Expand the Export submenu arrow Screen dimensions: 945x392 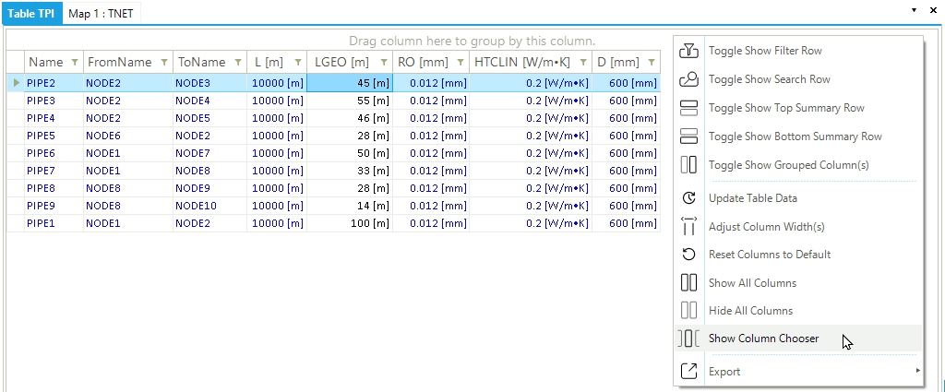point(917,372)
